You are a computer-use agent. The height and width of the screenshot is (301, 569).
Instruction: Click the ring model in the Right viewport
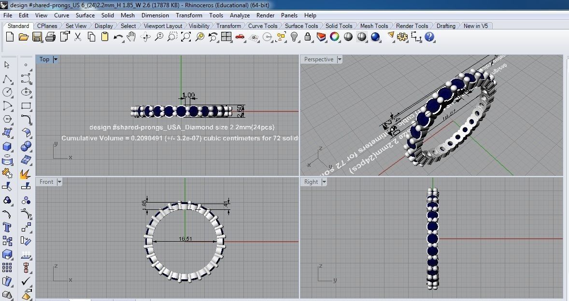click(433, 238)
